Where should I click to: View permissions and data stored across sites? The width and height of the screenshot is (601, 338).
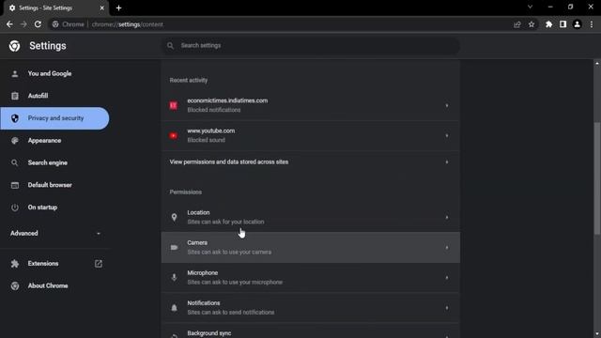coord(311,162)
